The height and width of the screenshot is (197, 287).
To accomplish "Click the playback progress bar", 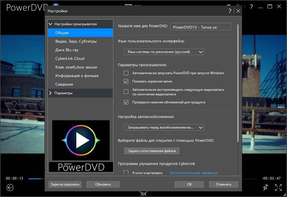I will [x=36, y=179].
